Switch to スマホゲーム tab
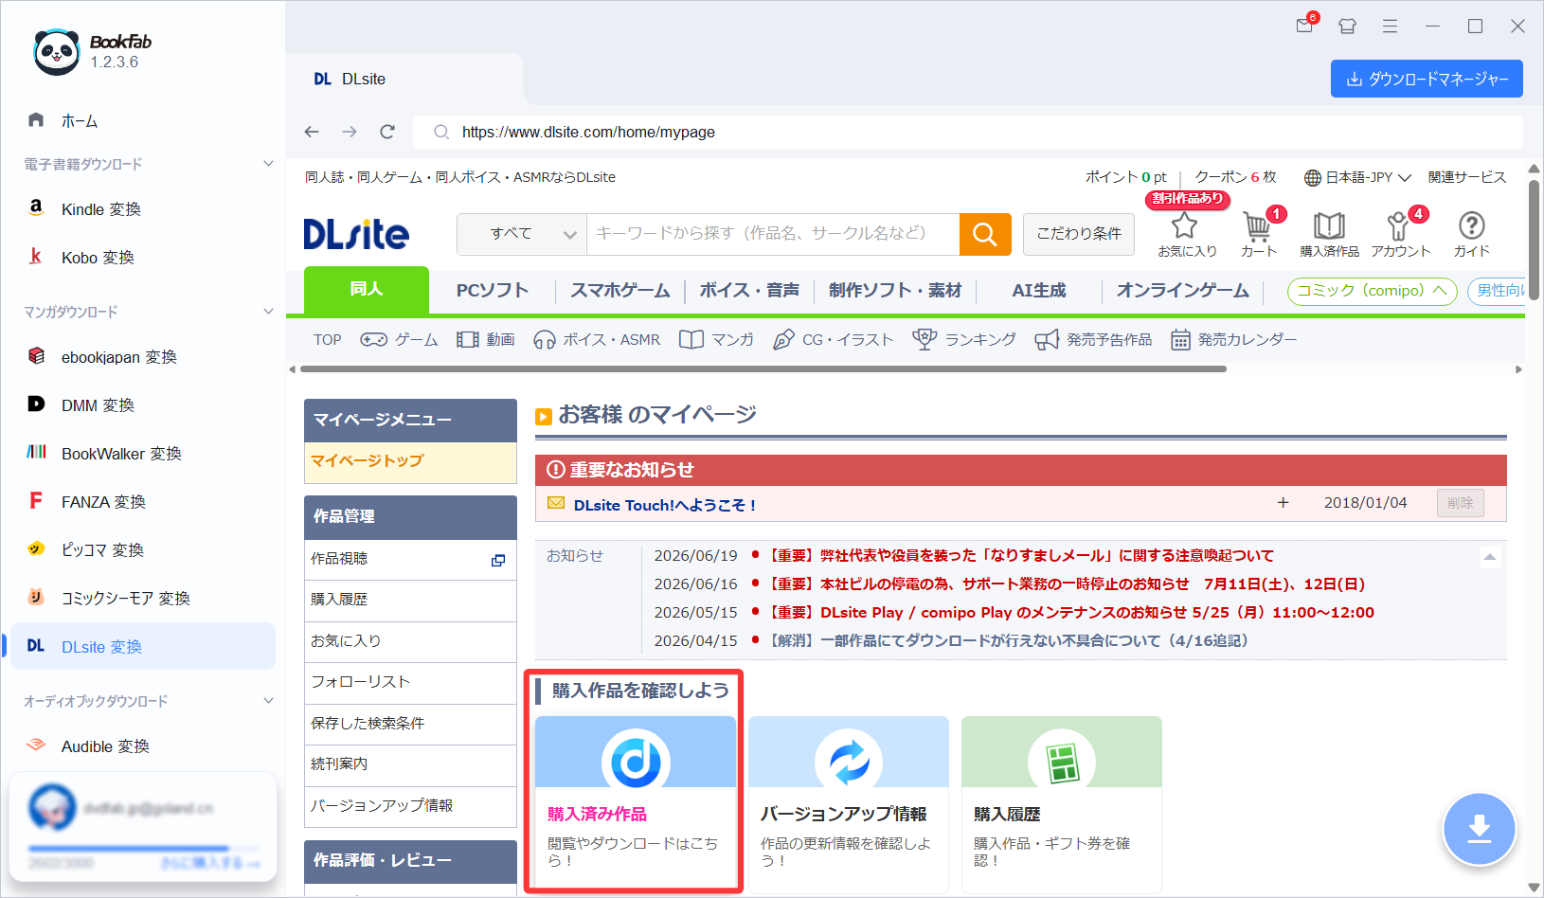 [620, 291]
